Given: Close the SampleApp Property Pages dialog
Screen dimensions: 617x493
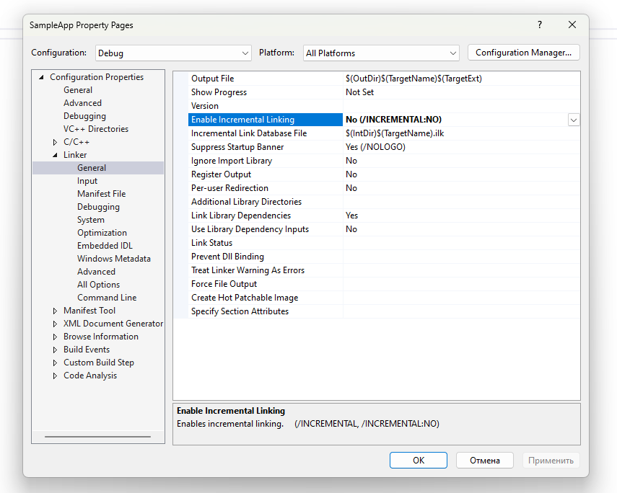Looking at the screenshot, I should (572, 25).
